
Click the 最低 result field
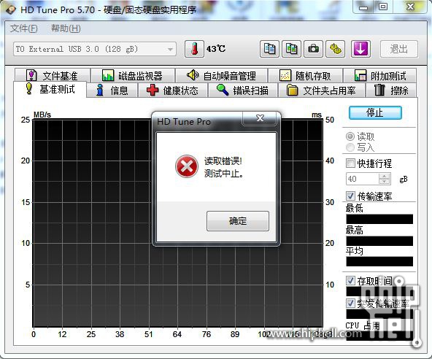[379, 220]
